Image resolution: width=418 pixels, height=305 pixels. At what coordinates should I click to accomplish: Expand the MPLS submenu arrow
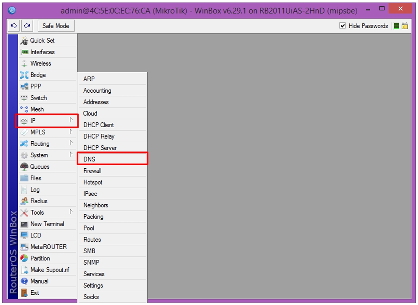pyautogui.click(x=71, y=132)
